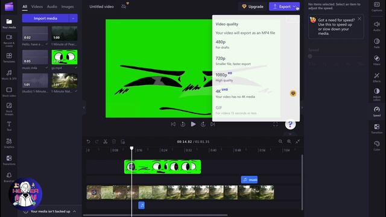Zoom in the timeline

(289, 142)
